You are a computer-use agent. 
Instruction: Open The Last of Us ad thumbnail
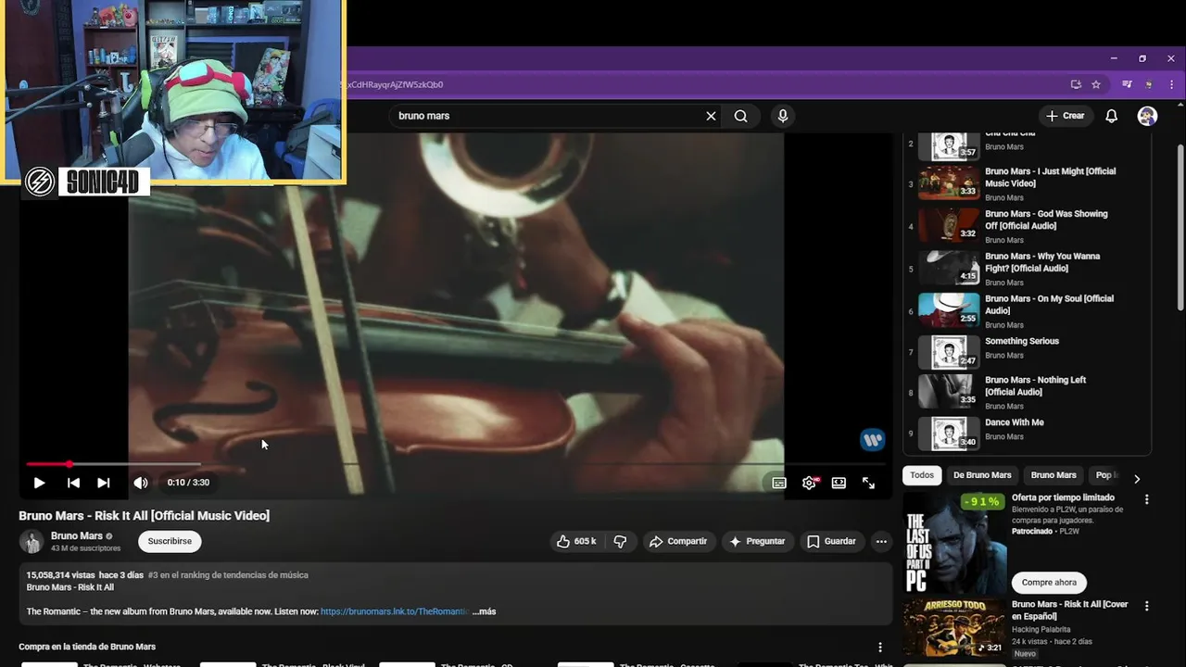click(954, 543)
